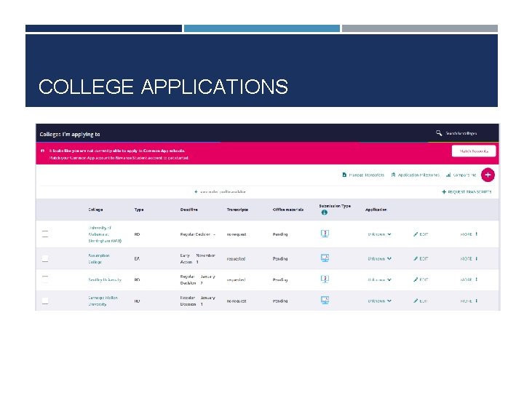Open More menu for Assumption College
Image resolution: width=524 pixels, height=393 pixels.
click(469, 258)
